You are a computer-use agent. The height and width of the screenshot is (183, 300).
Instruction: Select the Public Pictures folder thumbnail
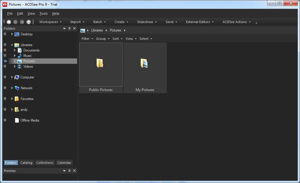tap(101, 64)
